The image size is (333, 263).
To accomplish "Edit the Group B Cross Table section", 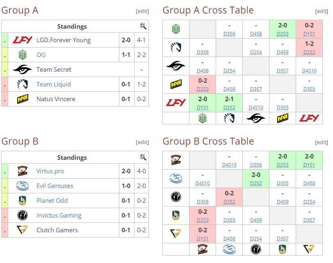I will coord(322,143).
